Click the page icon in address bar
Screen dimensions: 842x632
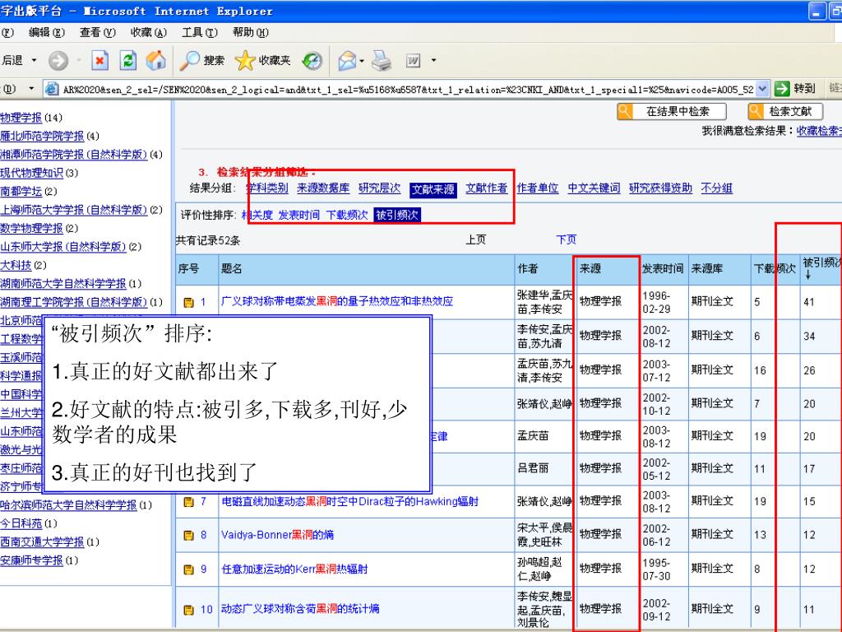52,89
